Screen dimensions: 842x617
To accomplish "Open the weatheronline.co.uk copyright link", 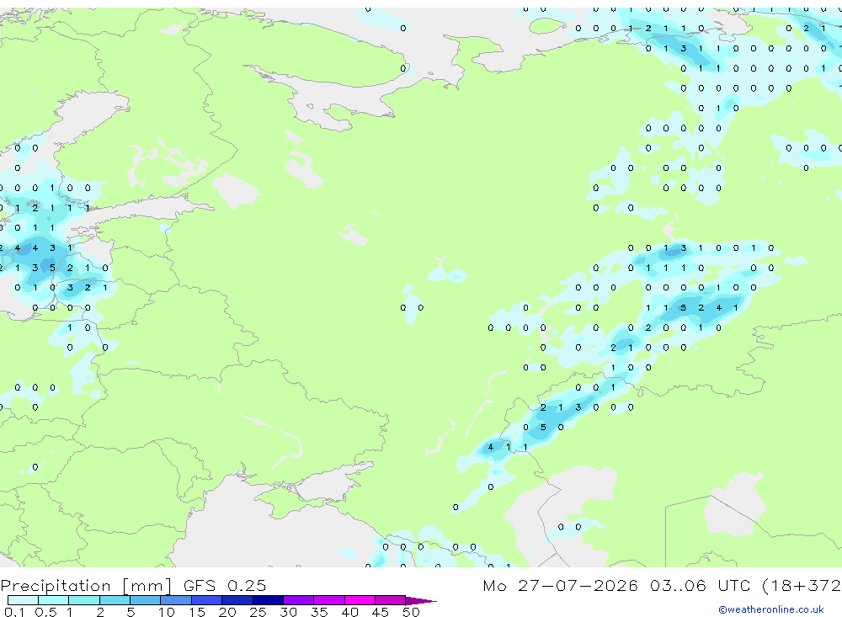I will pyautogui.click(x=771, y=609).
